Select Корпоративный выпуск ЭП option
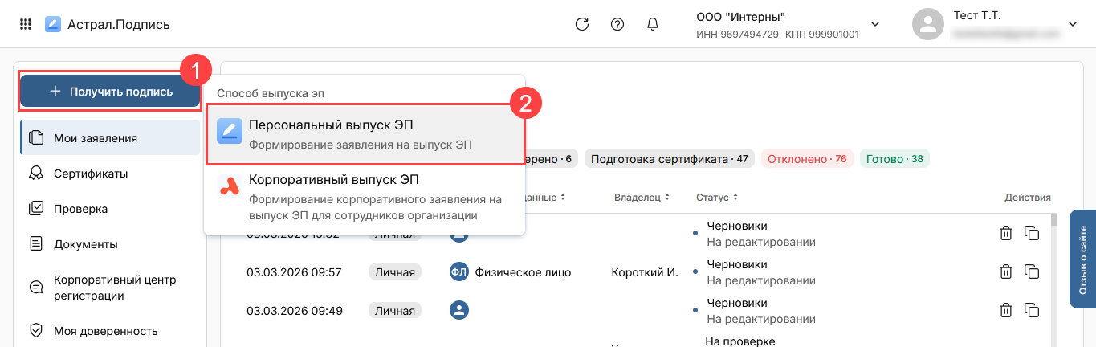Image resolution: width=1096 pixels, height=347 pixels. click(365, 197)
